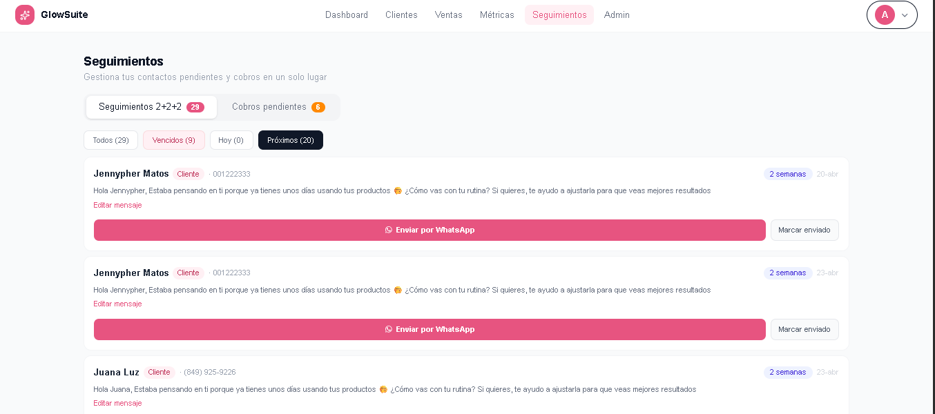The height and width of the screenshot is (414, 935).
Task: Go to Clientes in the top navigation
Action: point(401,14)
